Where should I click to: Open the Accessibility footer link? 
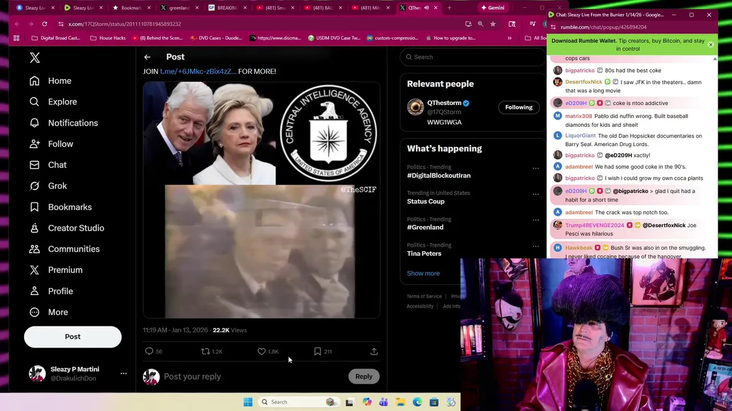420,307
